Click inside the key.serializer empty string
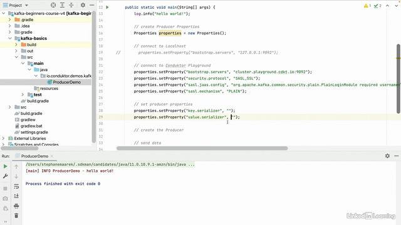 (x=229, y=111)
